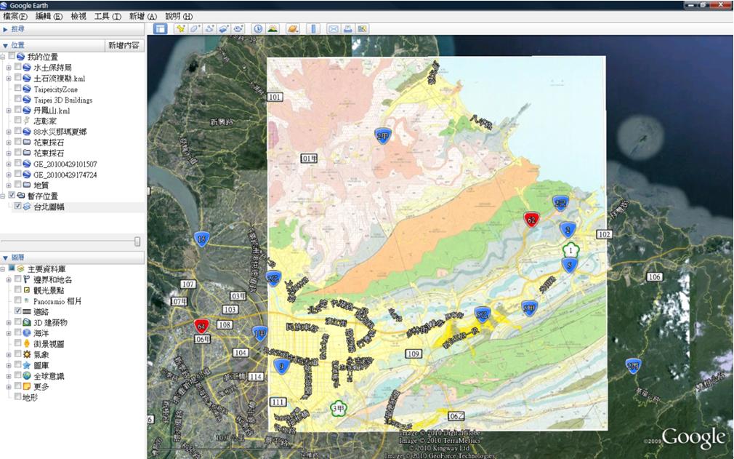The image size is (734, 459).
Task: Expand the 土石流複勘.kml tree node
Action: pos(9,79)
